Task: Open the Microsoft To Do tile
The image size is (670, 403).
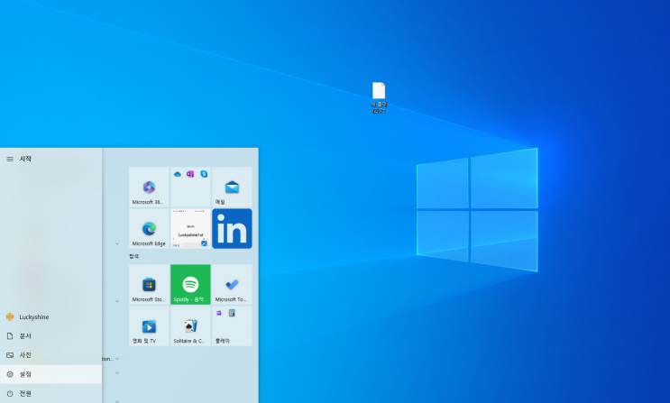Action: (232, 285)
